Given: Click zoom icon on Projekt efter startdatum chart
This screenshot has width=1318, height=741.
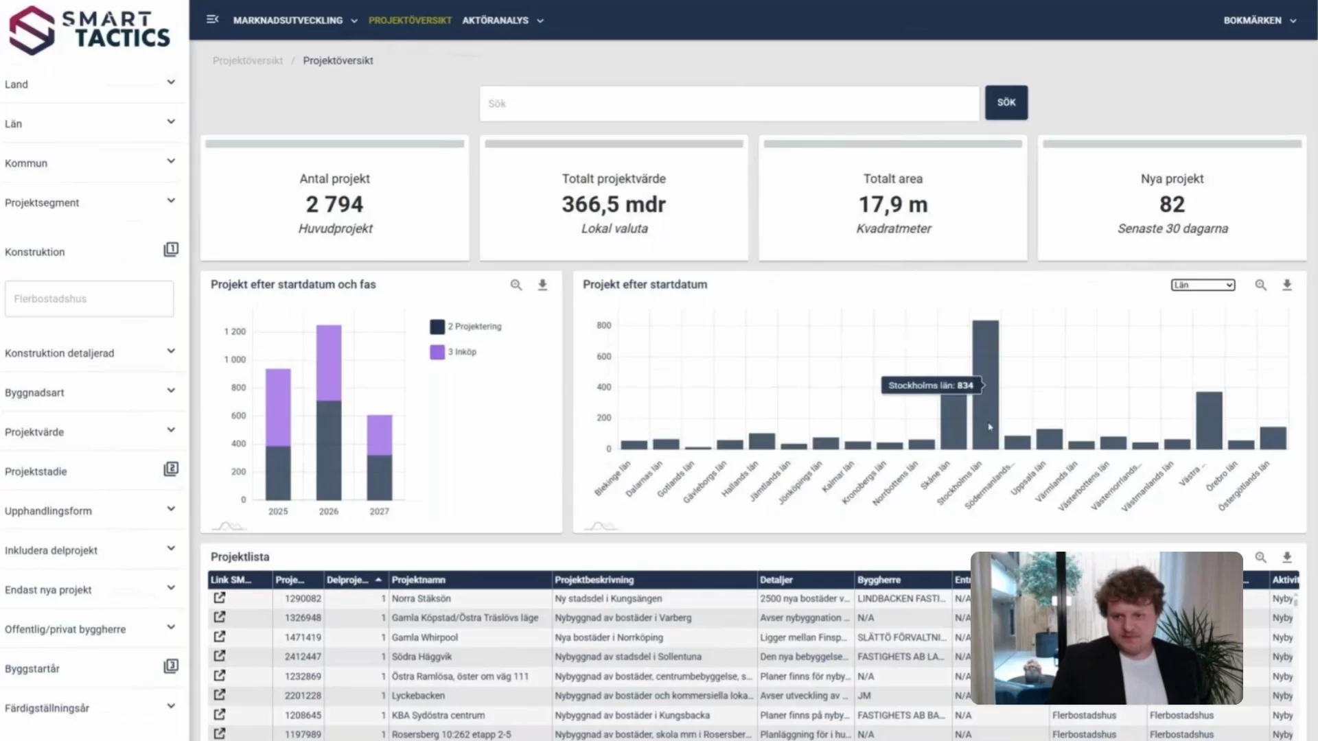Looking at the screenshot, I should coord(1261,285).
